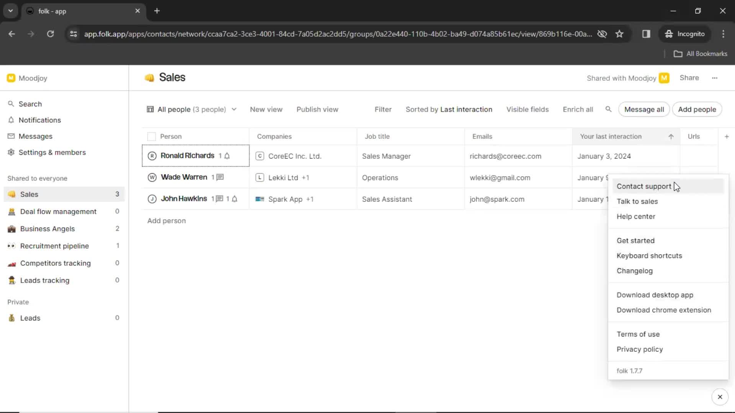Image resolution: width=735 pixels, height=413 pixels.
Task: Click the search magnifier in view toolbar
Action: coord(608,109)
